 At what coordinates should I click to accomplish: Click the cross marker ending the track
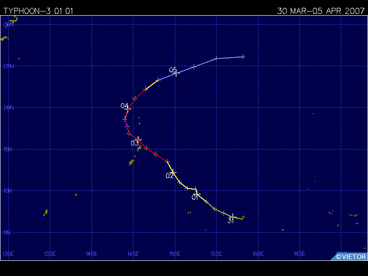click(x=243, y=57)
